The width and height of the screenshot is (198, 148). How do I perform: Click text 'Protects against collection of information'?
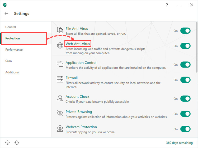116,117
